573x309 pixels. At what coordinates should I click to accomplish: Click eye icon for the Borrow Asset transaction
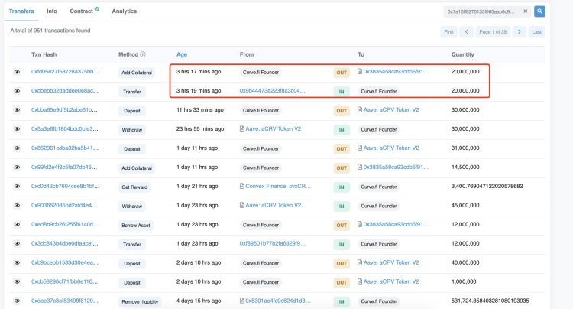tap(17, 224)
